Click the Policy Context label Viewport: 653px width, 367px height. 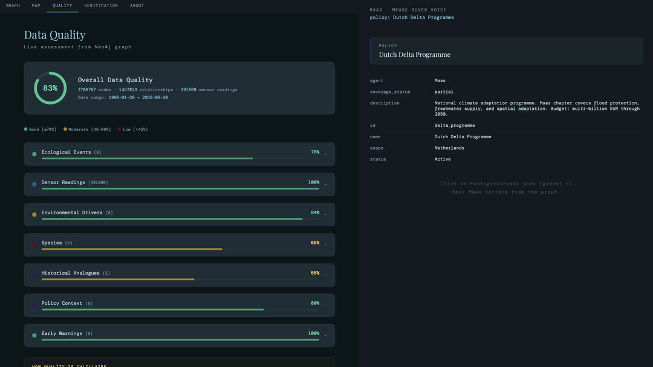click(x=62, y=304)
